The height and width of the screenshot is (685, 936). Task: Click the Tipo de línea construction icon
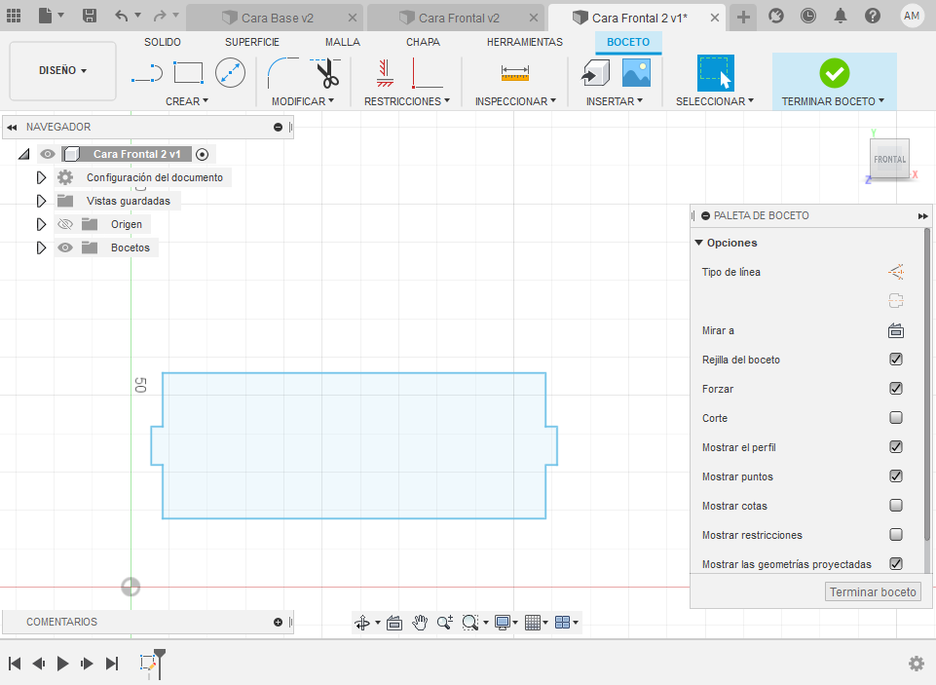896,272
